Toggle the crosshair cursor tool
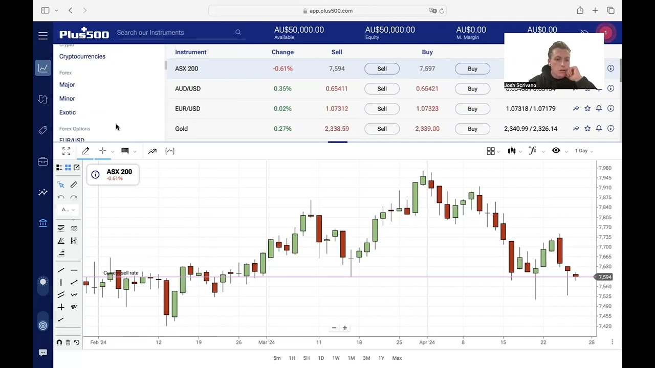 click(x=102, y=151)
